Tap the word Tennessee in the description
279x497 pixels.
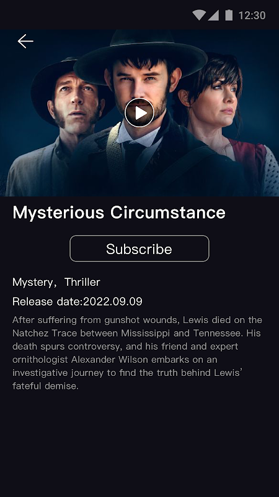(219, 333)
